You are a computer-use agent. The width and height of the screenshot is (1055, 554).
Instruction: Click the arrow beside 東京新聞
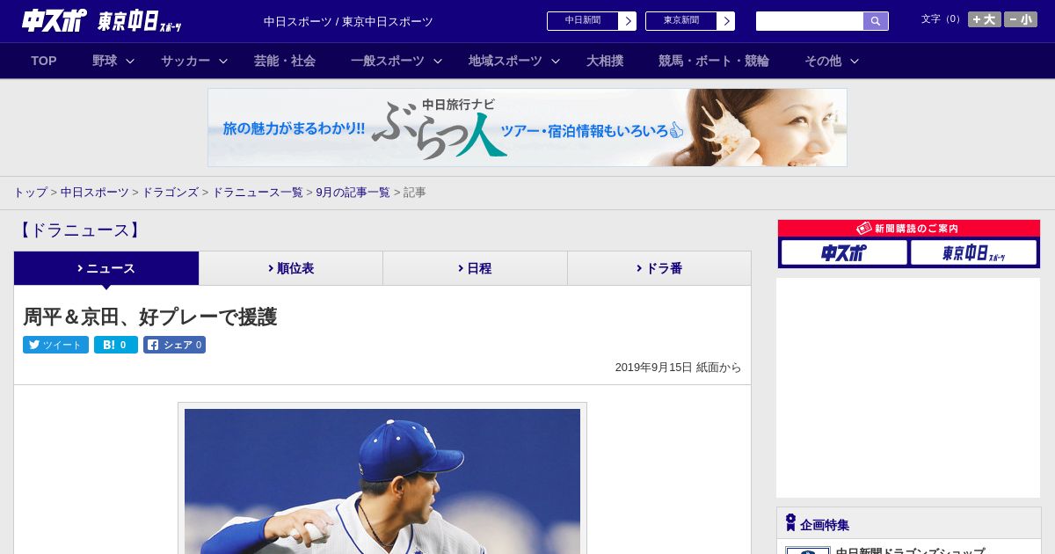(725, 21)
